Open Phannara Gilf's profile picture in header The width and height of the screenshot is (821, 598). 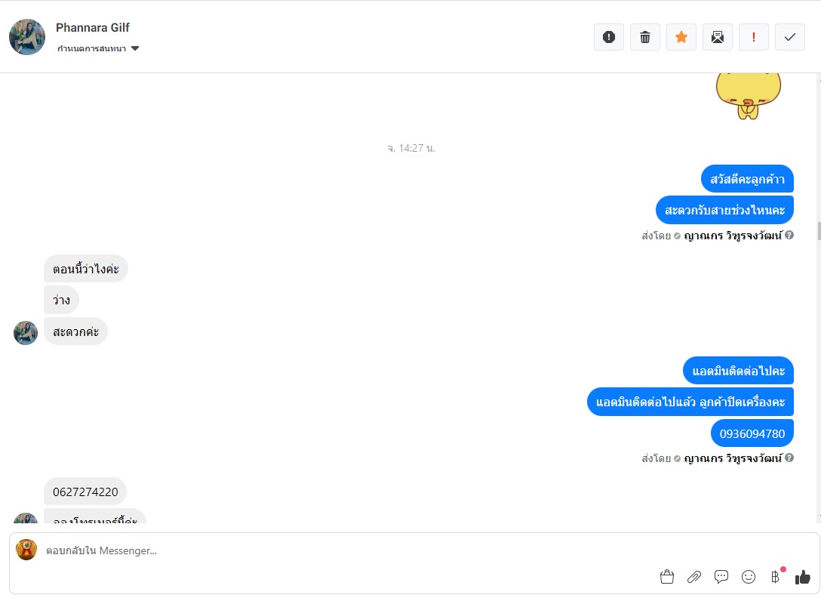tap(27, 37)
